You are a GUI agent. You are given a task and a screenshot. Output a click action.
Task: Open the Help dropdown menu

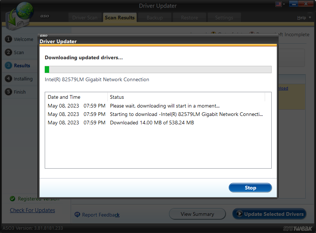click(302, 17)
